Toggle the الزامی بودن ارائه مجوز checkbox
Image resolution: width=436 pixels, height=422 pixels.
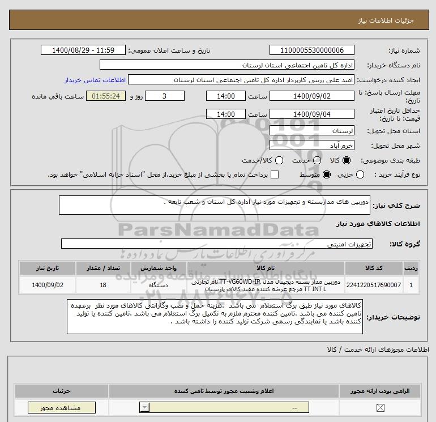(x=380, y=408)
